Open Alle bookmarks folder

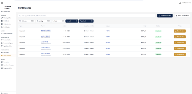(185, 3)
